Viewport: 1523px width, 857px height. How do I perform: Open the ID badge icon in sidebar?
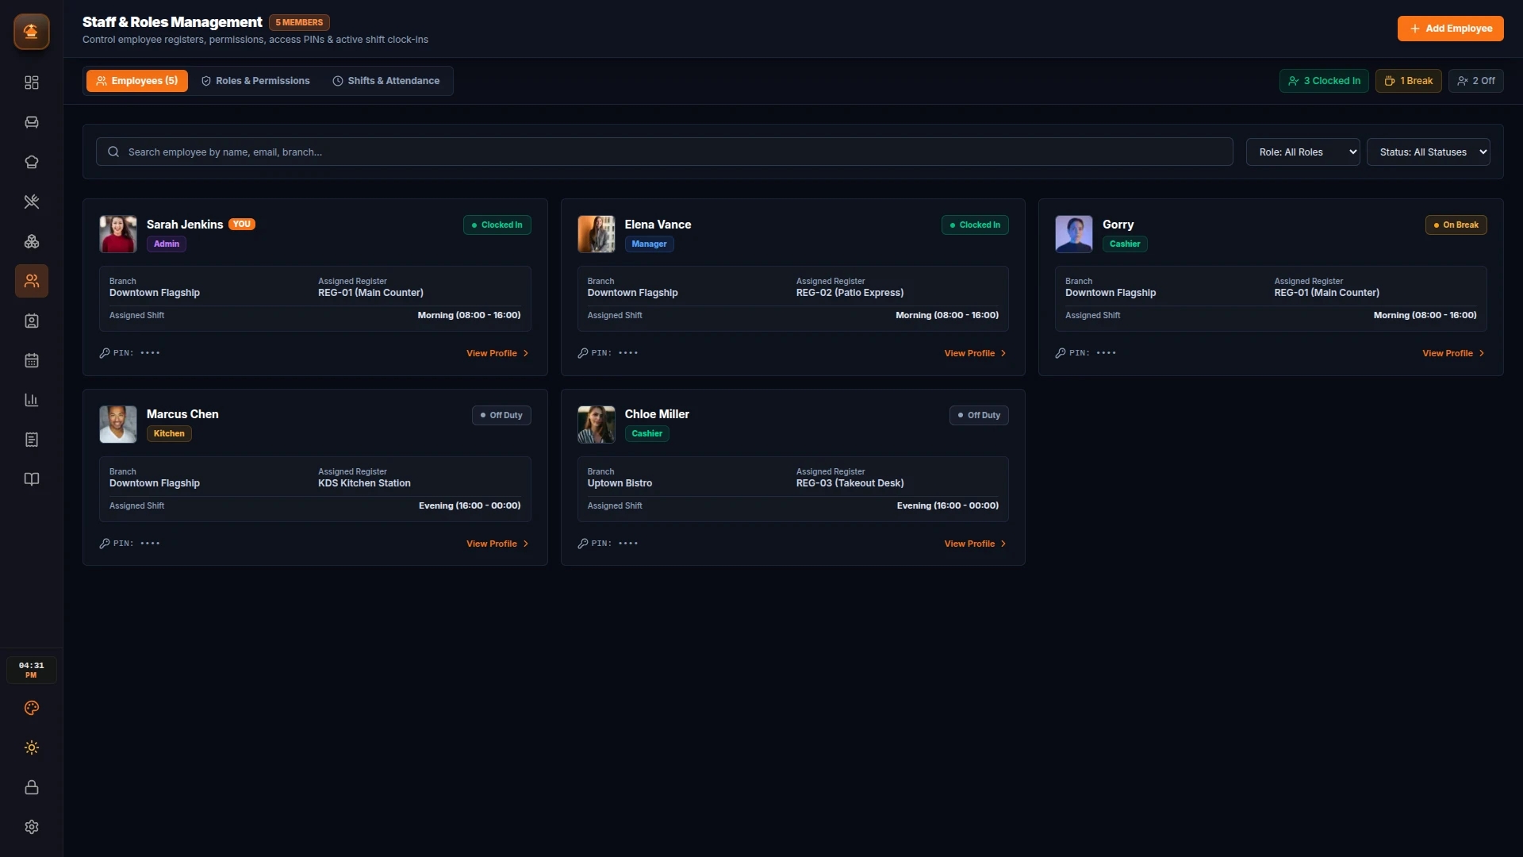point(32,321)
